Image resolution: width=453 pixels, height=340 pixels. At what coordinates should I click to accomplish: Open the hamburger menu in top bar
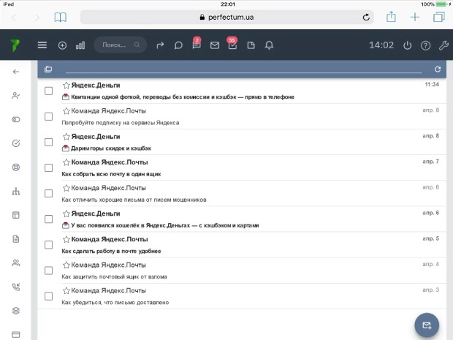42,45
